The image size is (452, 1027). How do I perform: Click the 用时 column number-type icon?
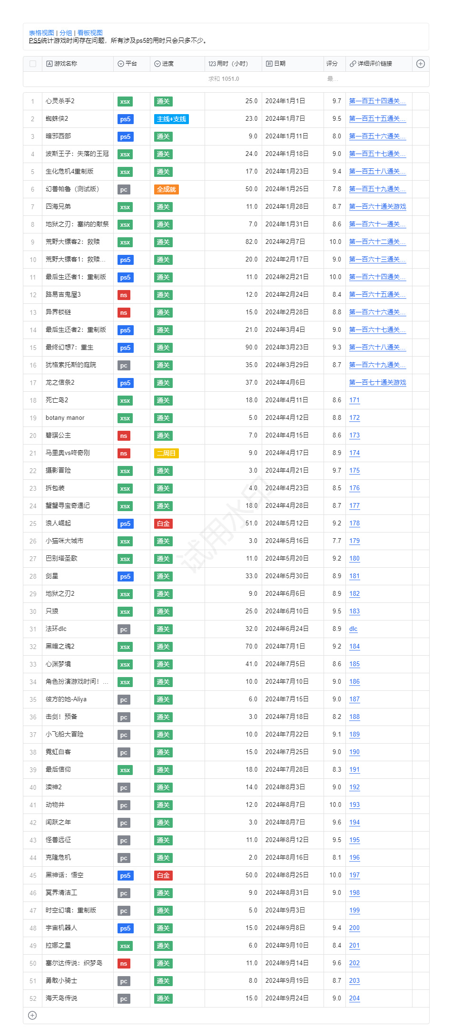pyautogui.click(x=212, y=64)
